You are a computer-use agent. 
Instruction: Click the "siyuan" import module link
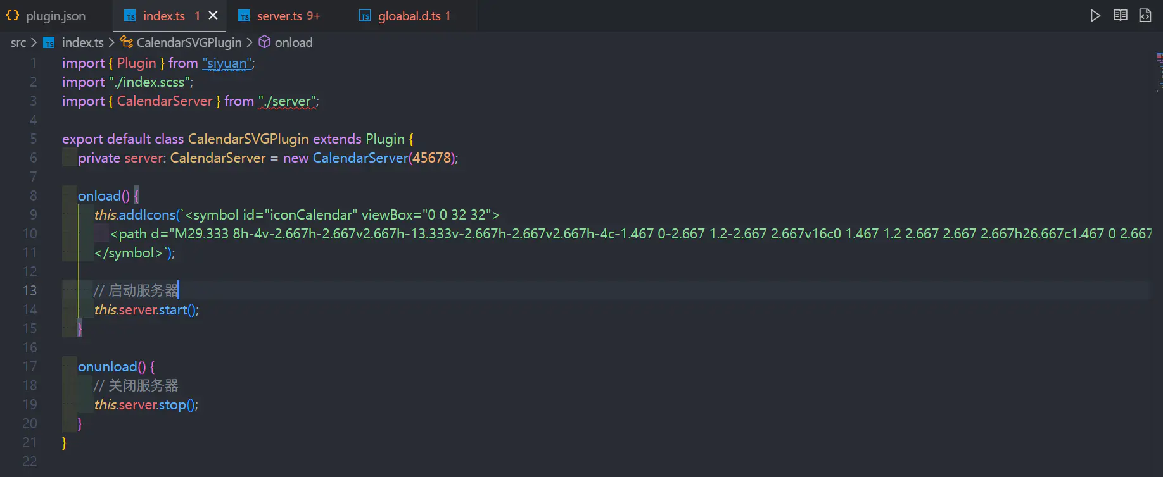[x=227, y=63]
